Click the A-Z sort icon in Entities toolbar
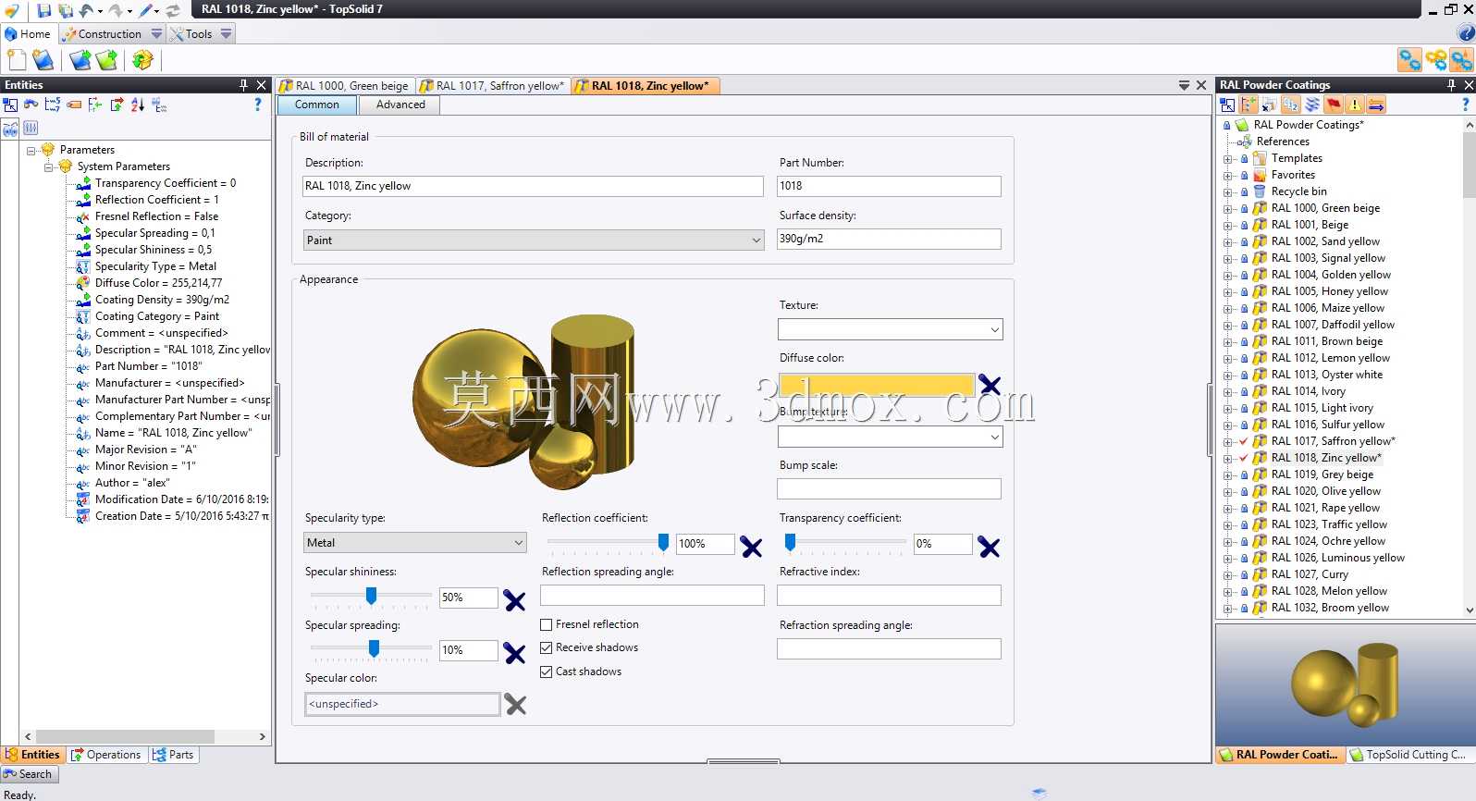This screenshot has width=1476, height=801. [138, 105]
